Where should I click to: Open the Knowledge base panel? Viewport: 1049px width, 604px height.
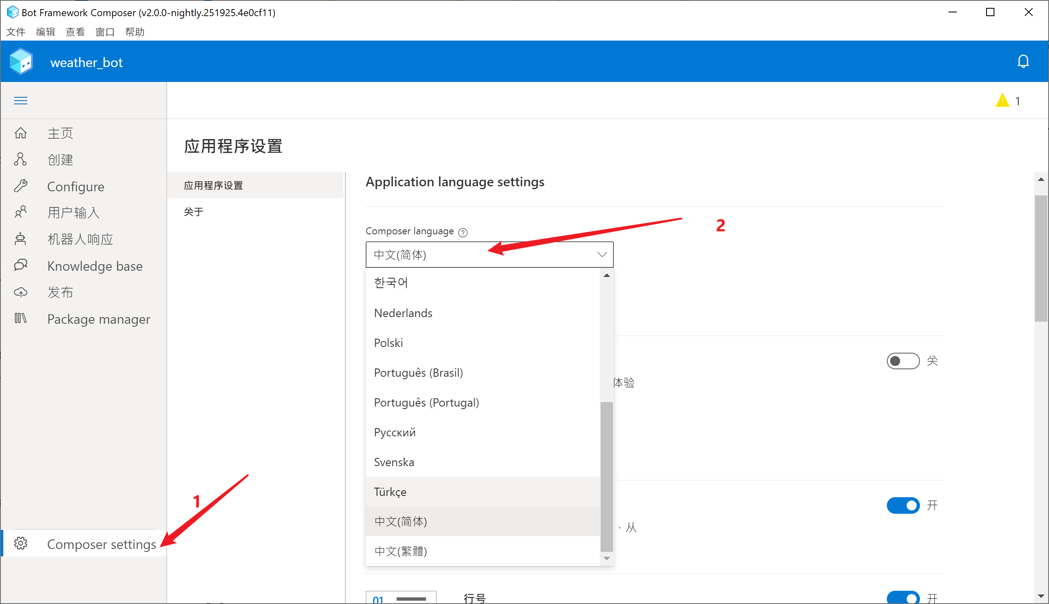point(95,266)
